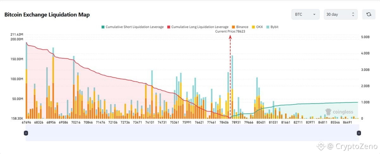
Task: Click the 158.30K left axis minimum label
Action: pyautogui.click(x=17, y=118)
